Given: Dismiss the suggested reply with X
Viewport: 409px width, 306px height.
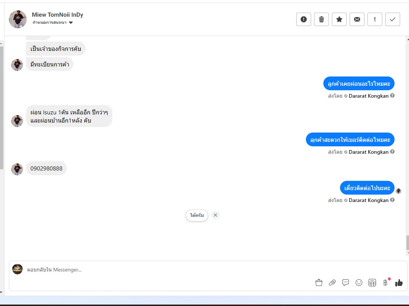Looking at the screenshot, I should [x=215, y=215].
